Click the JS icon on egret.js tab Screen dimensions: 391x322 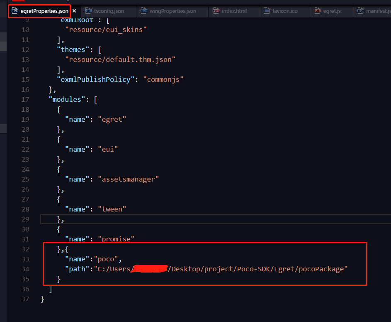pyautogui.click(x=318, y=10)
